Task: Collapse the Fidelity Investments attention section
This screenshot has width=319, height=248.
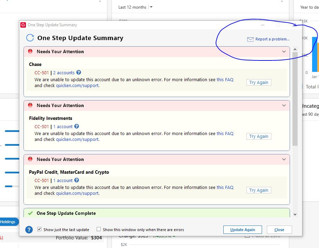Action: pyautogui.click(x=284, y=105)
